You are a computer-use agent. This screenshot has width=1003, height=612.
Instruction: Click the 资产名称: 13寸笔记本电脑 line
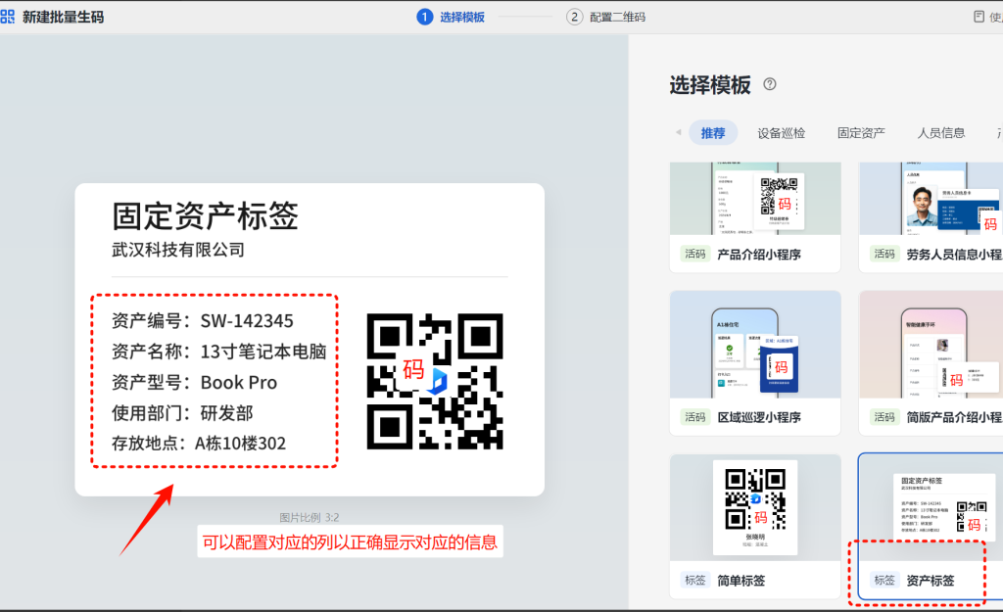[x=218, y=352]
